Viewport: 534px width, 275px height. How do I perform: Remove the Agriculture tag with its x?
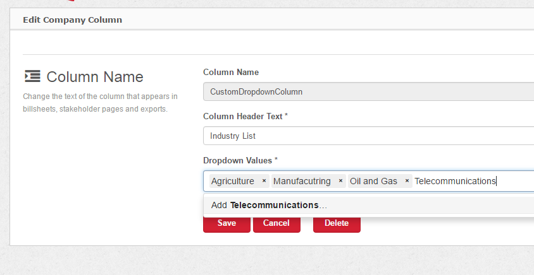tap(264, 181)
